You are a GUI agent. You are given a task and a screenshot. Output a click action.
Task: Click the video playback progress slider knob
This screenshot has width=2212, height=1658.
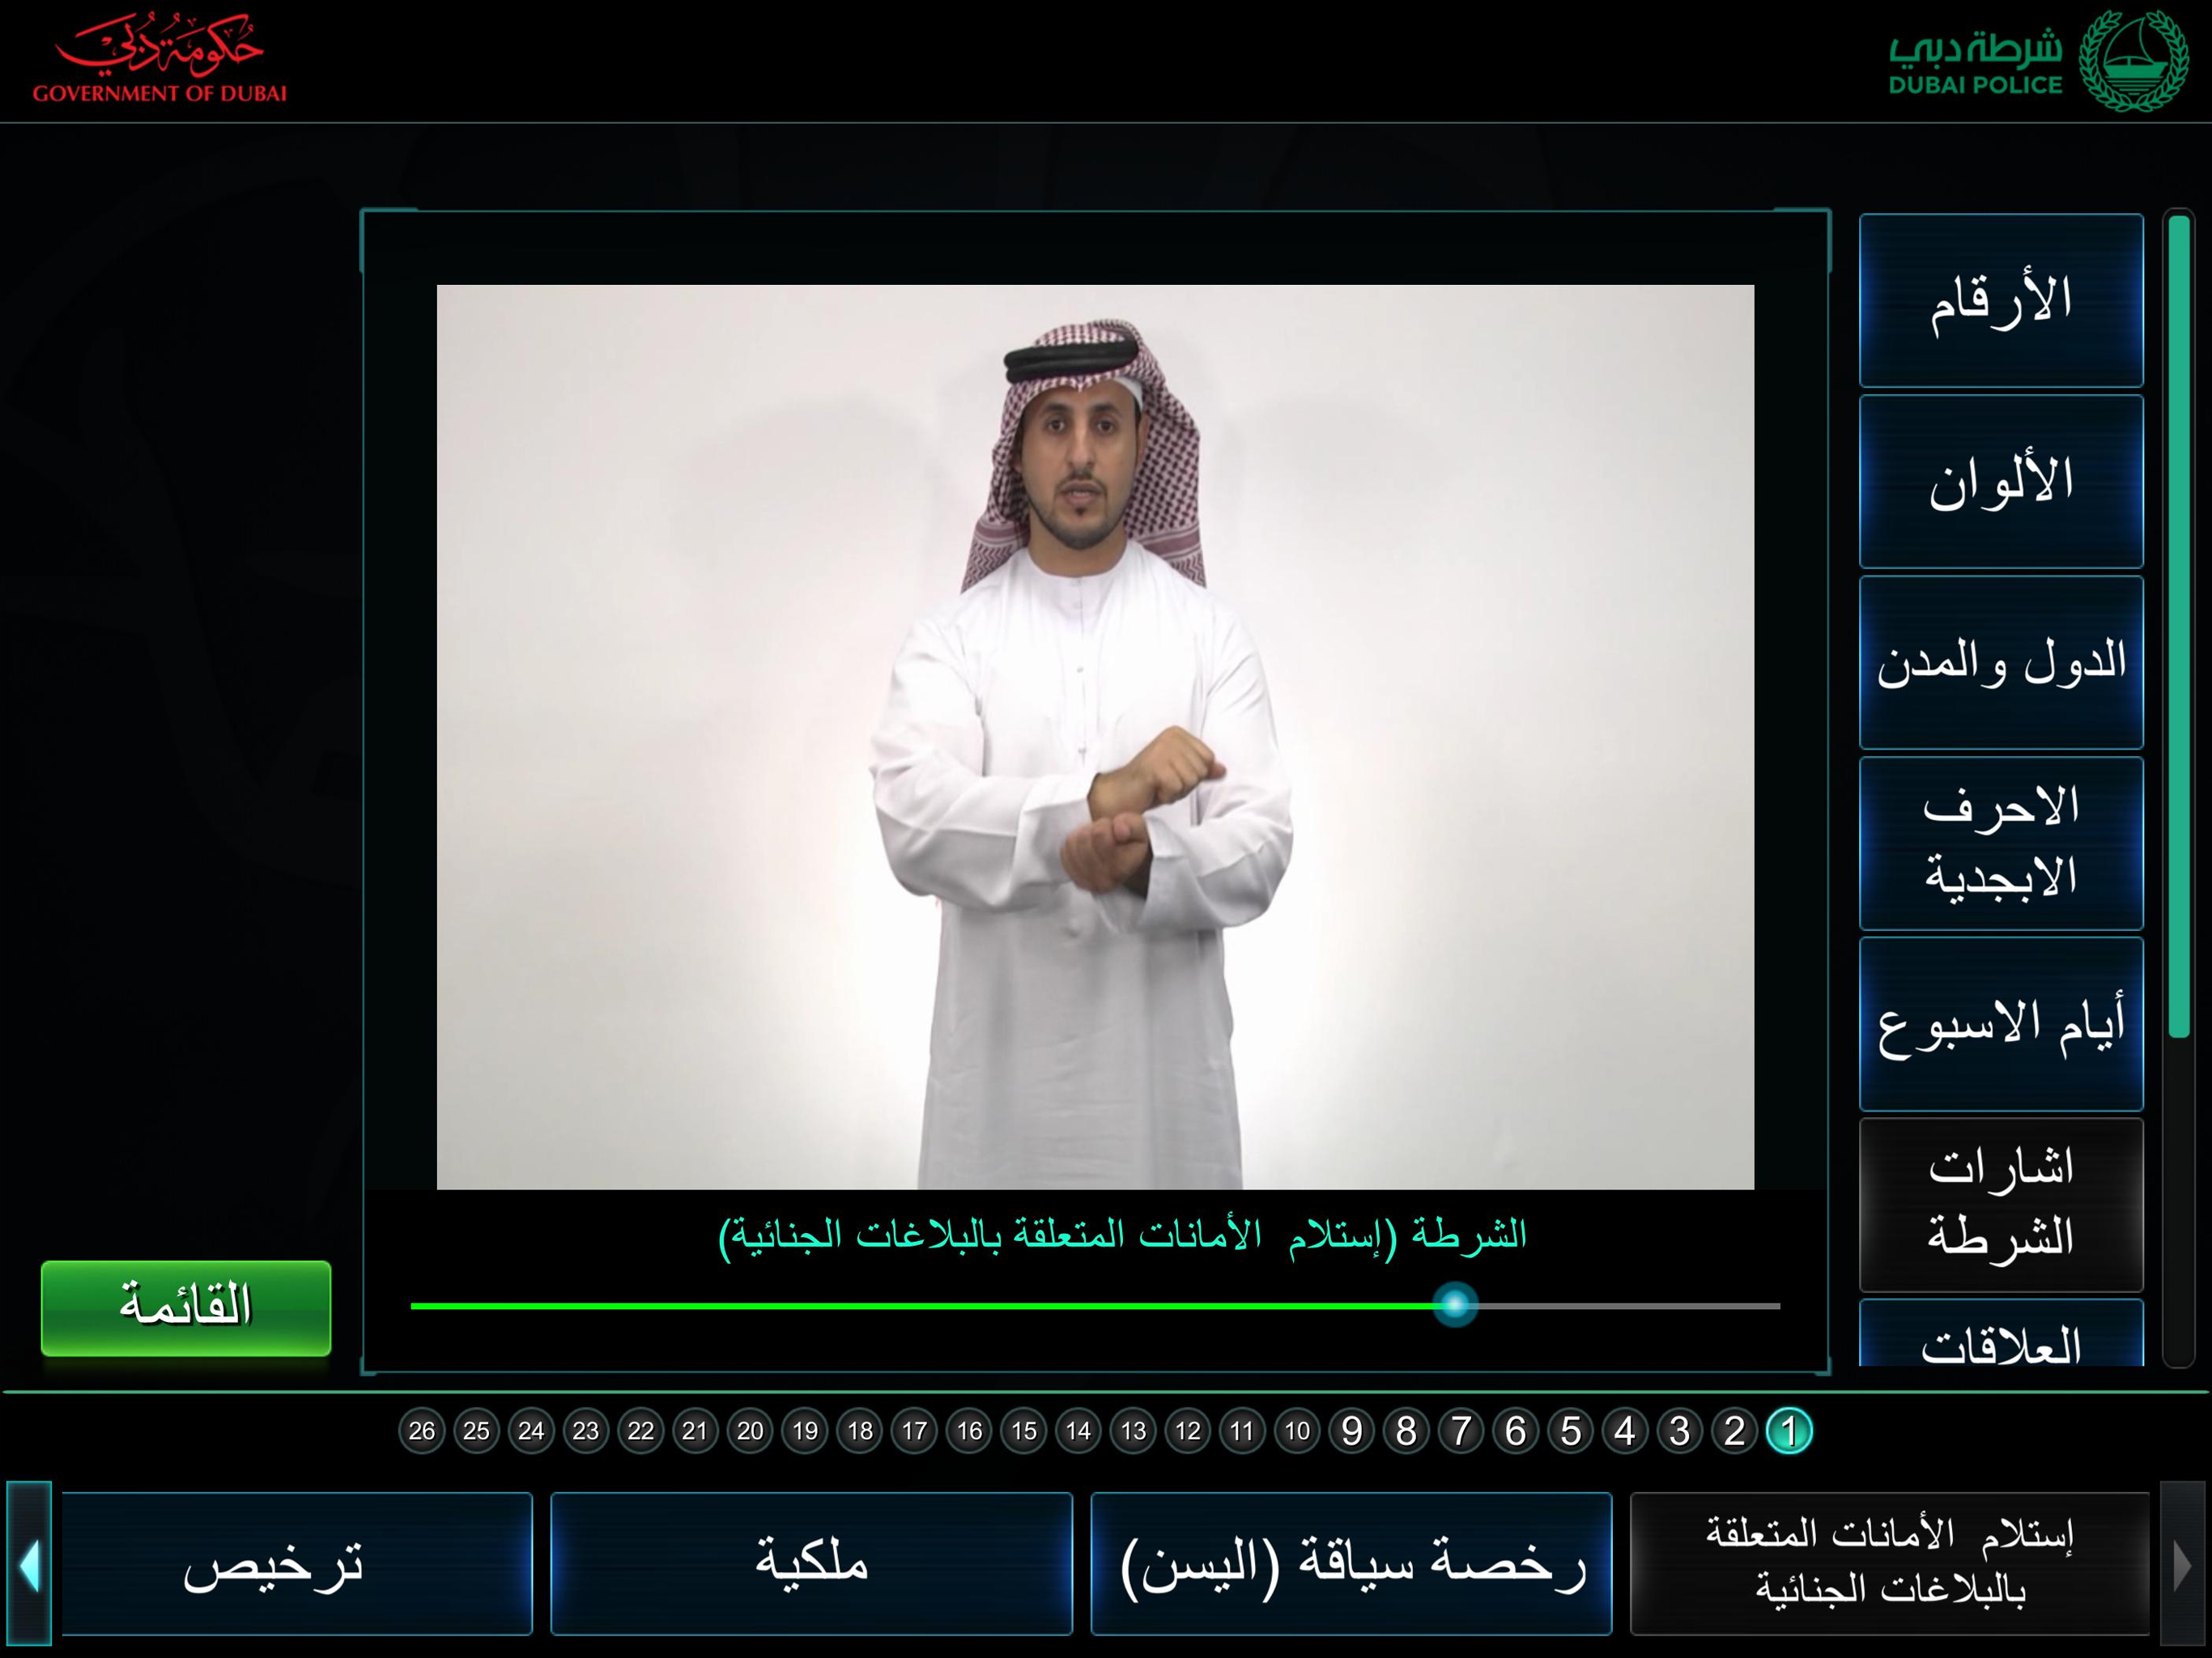point(1455,1305)
